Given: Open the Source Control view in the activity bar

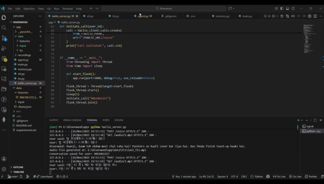Looking at the screenshot, I should [4, 38].
